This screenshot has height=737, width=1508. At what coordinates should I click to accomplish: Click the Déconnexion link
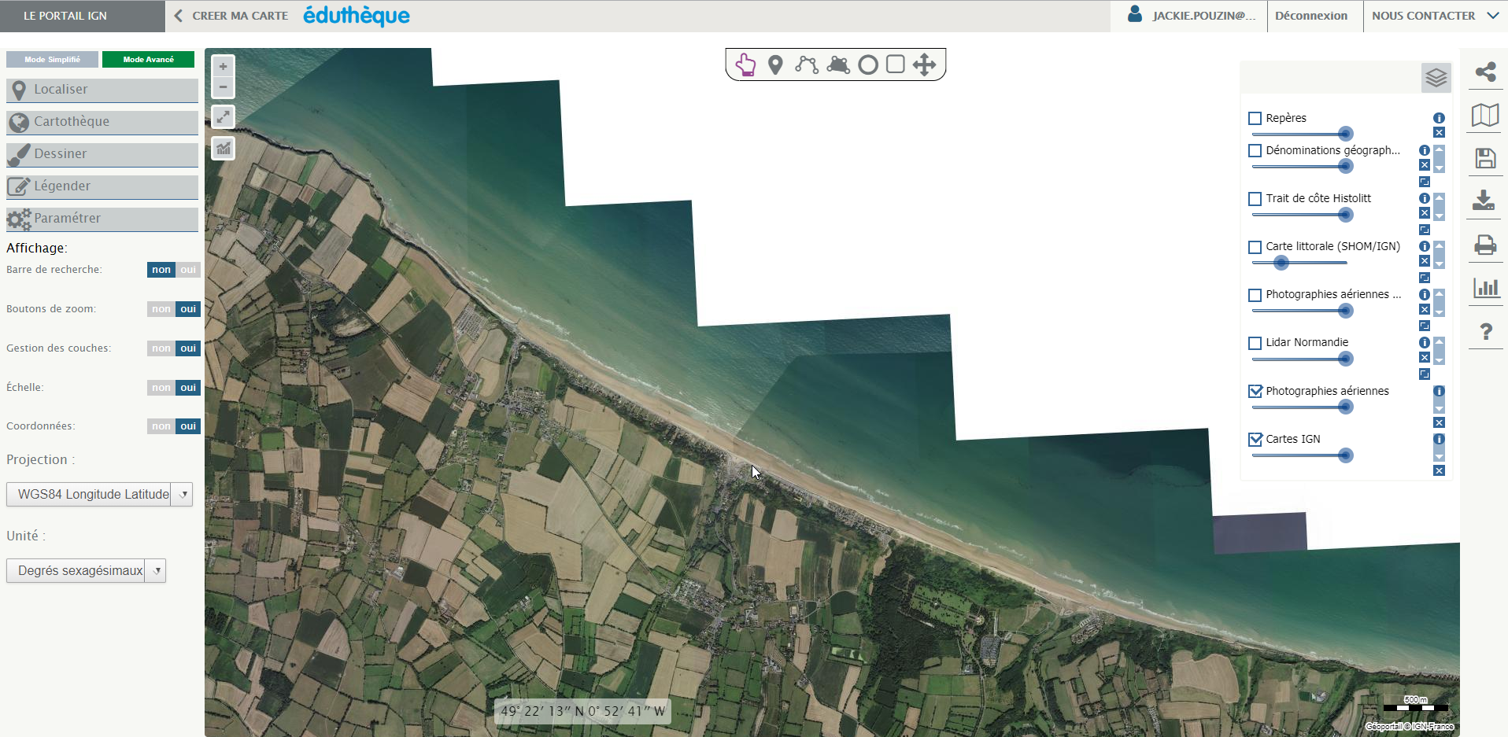coord(1310,16)
